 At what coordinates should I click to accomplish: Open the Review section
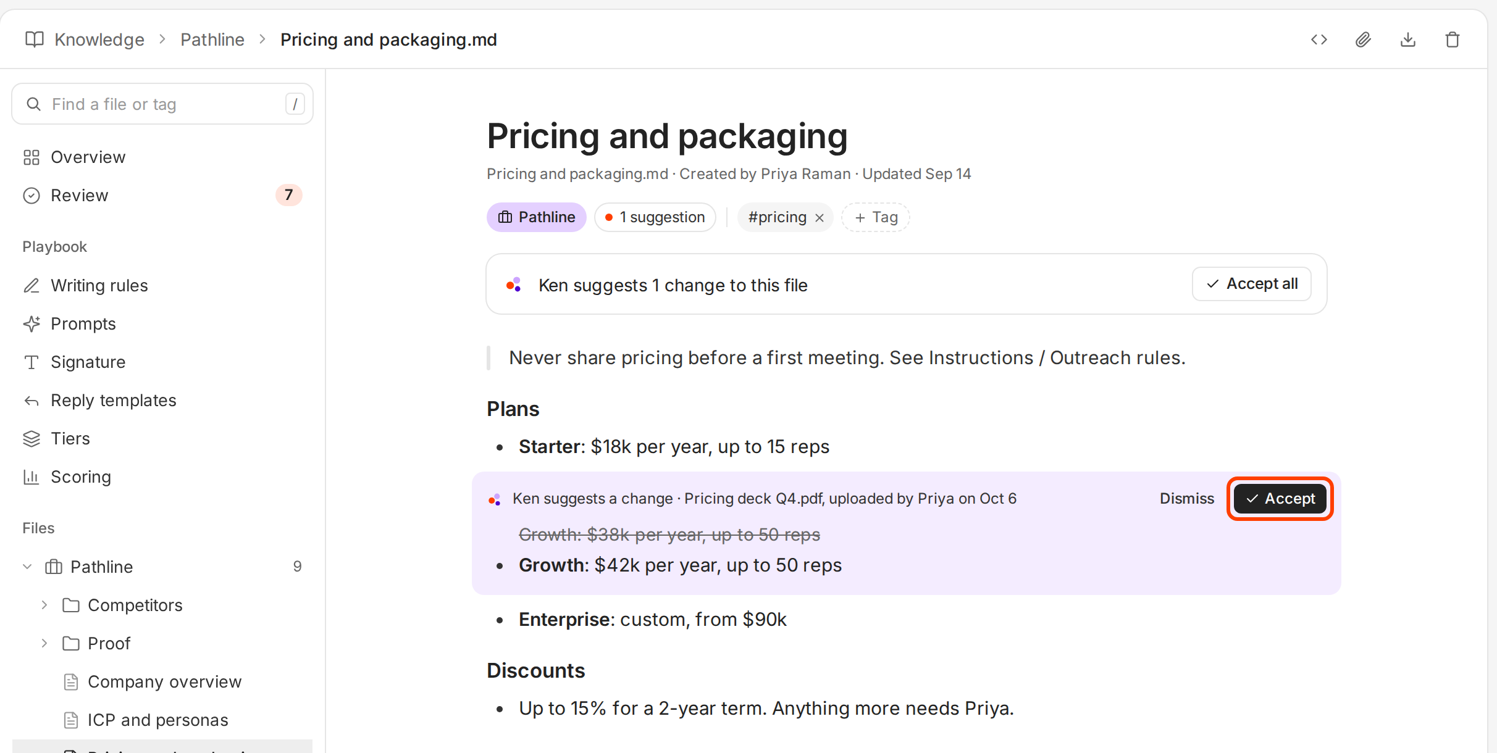pos(162,196)
